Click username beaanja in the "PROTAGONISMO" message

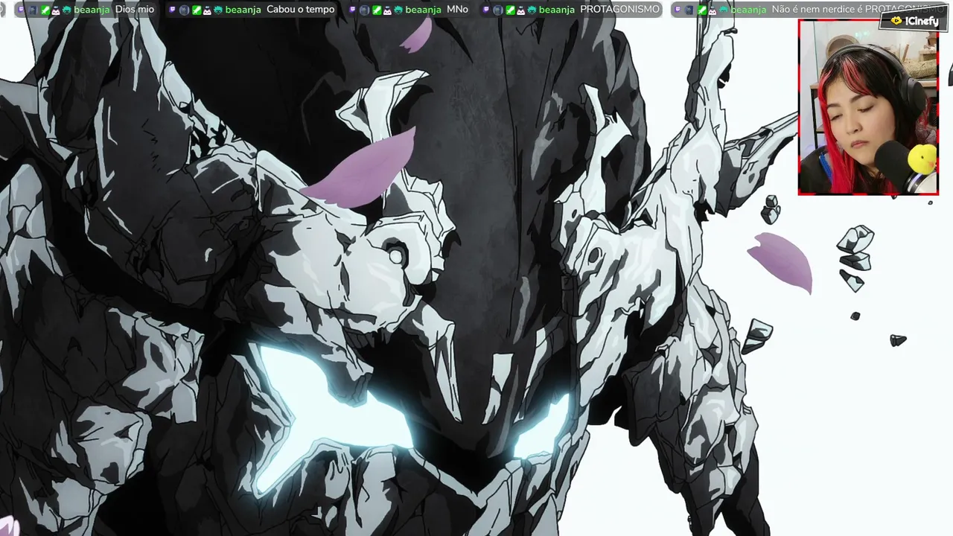point(556,10)
